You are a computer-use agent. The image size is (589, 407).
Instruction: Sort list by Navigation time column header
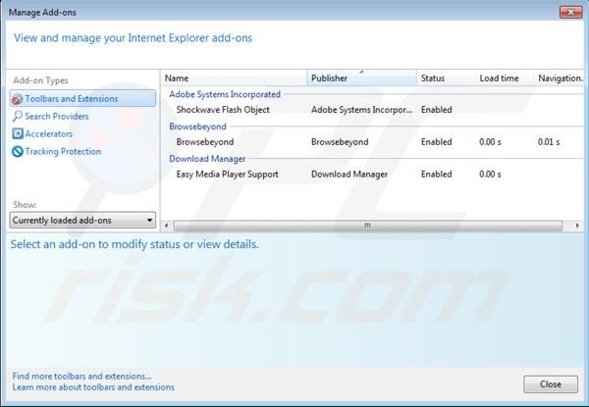[559, 78]
